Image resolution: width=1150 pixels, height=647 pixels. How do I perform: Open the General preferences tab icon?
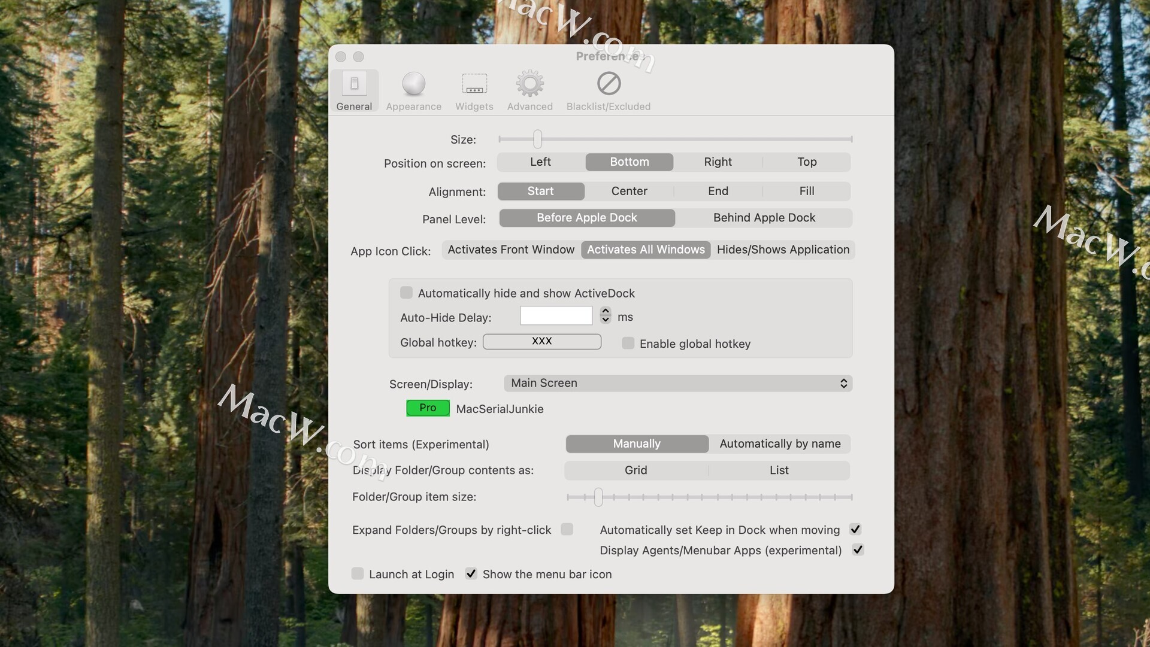(x=354, y=84)
